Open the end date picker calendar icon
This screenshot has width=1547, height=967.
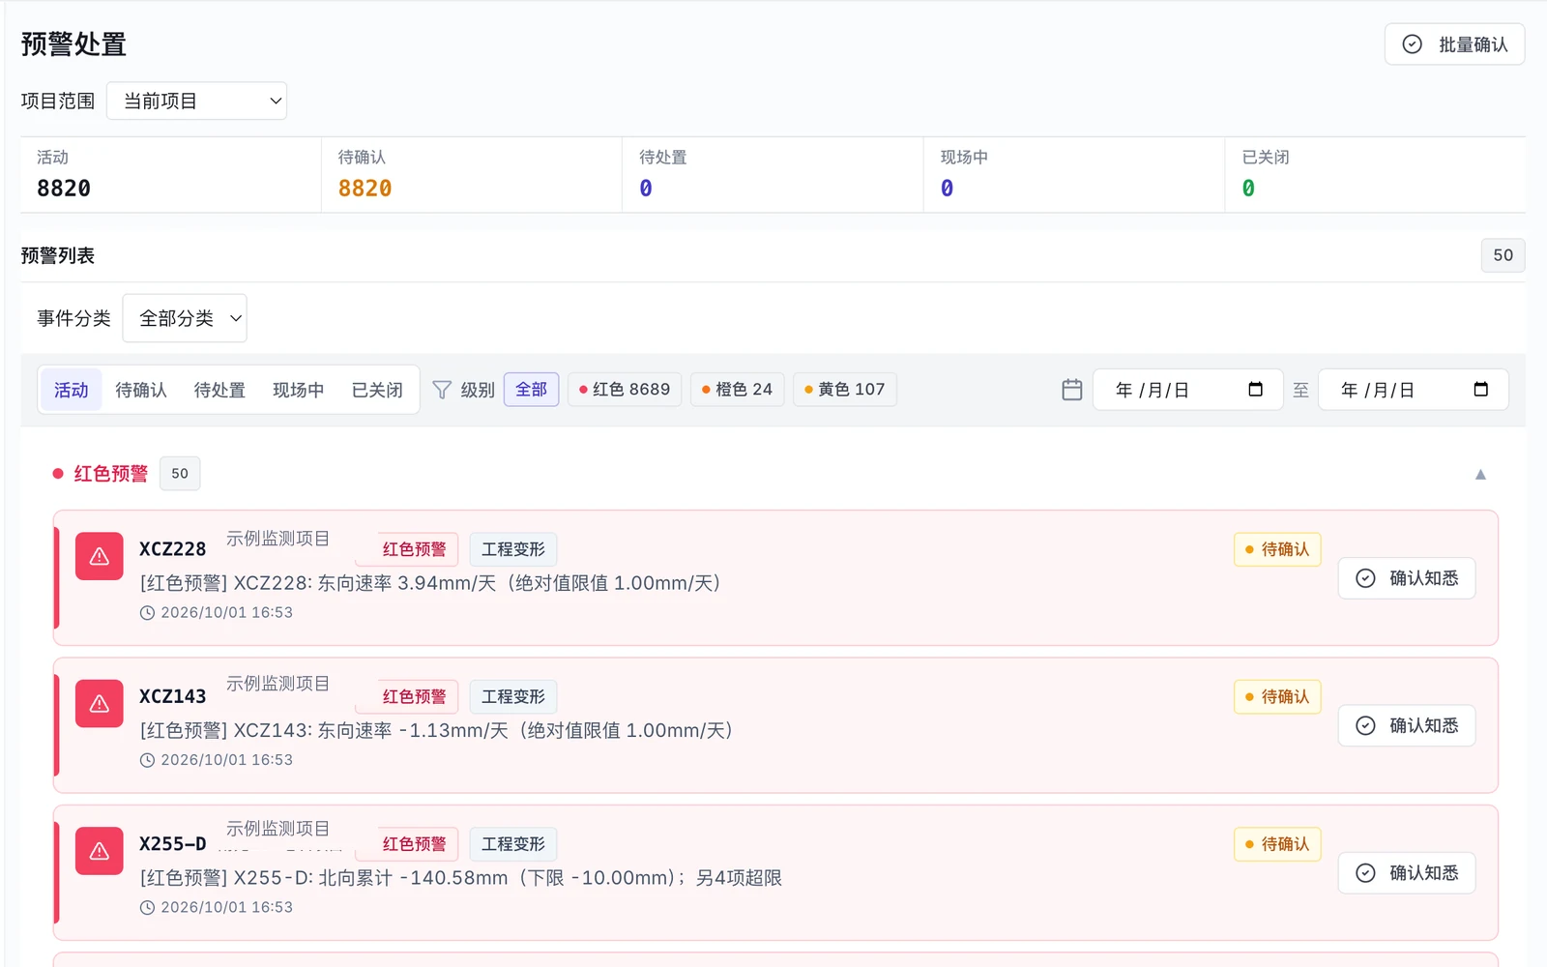point(1480,389)
